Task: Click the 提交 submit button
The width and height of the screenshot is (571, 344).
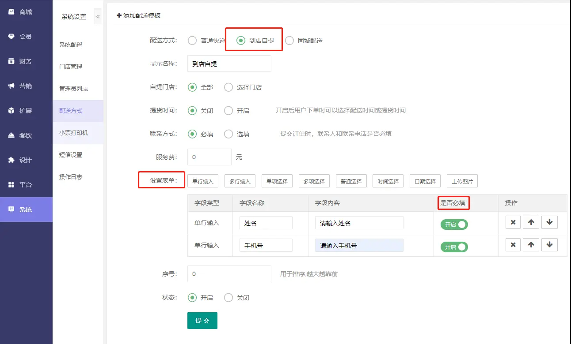Action: [x=202, y=321]
